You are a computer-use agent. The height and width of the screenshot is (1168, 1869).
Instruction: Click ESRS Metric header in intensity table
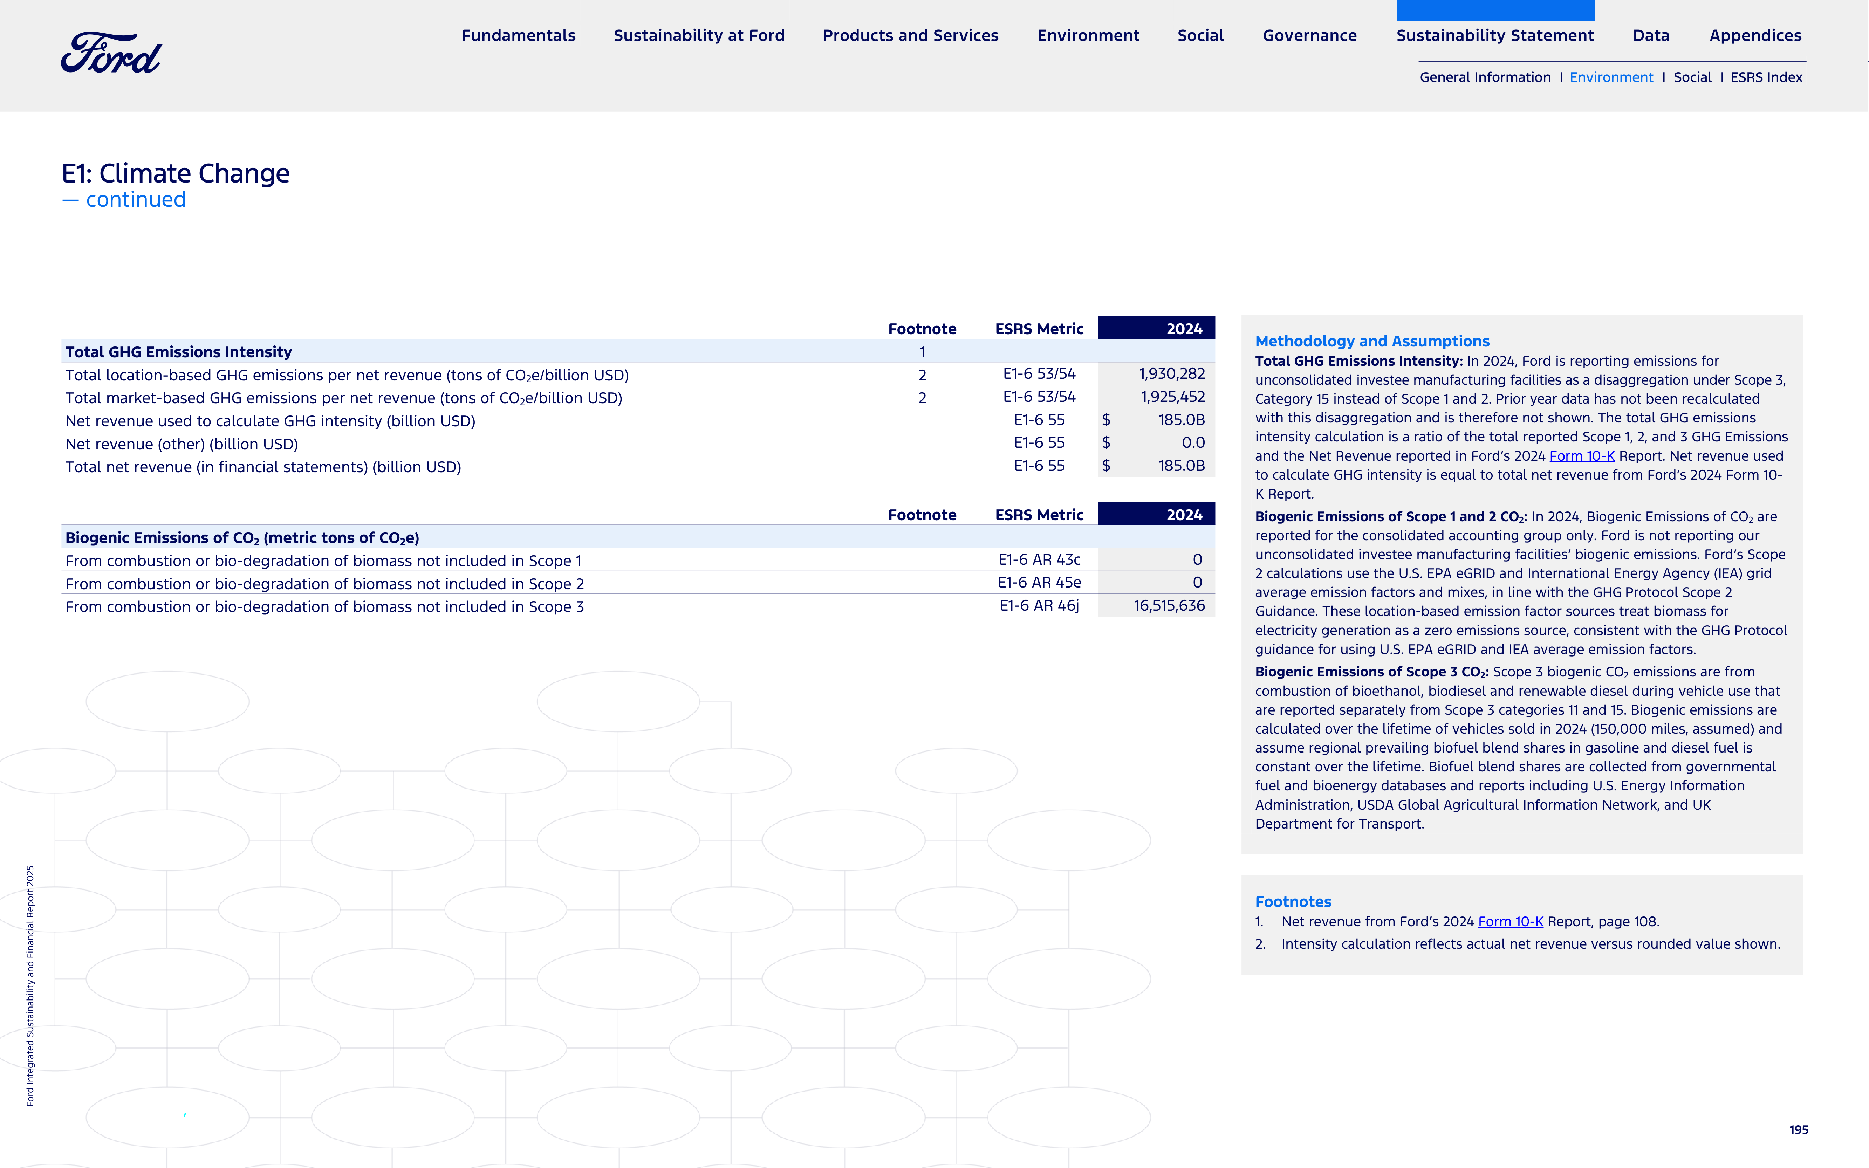pyautogui.click(x=1039, y=329)
